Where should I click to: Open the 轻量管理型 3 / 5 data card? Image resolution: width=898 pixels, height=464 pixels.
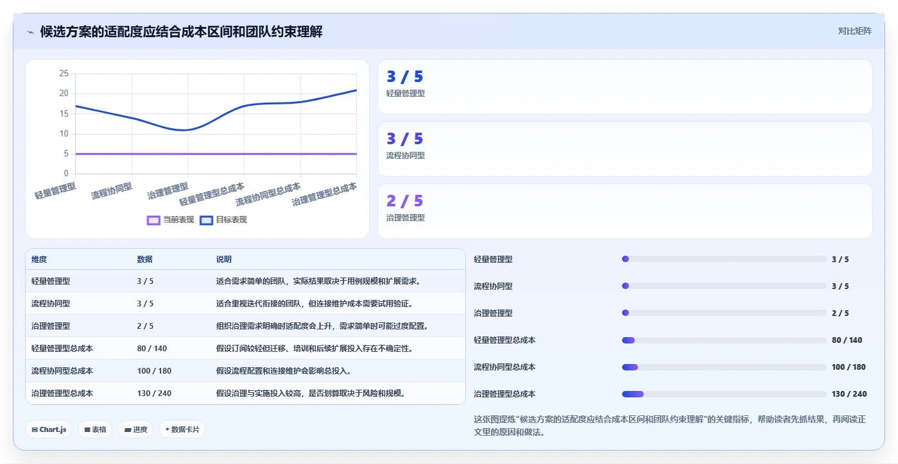[625, 87]
